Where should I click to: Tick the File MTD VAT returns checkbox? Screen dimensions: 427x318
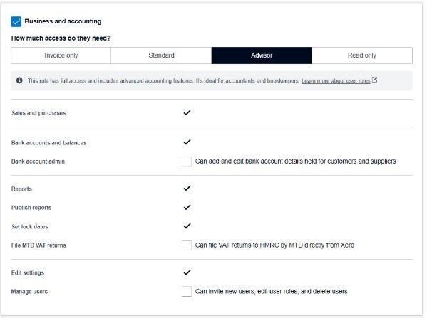pos(187,245)
